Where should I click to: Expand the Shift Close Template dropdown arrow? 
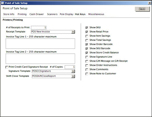click(73, 76)
